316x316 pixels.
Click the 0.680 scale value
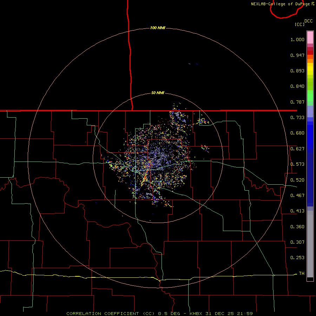(297, 133)
